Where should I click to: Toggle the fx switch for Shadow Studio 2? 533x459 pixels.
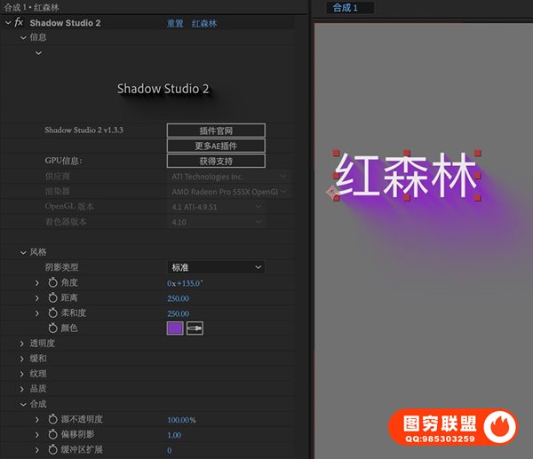coord(19,23)
